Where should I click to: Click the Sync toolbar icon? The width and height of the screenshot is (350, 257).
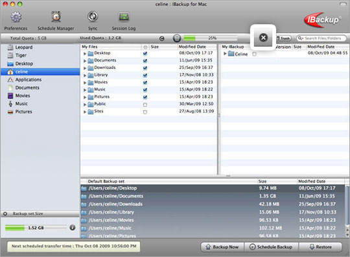[x=93, y=16]
